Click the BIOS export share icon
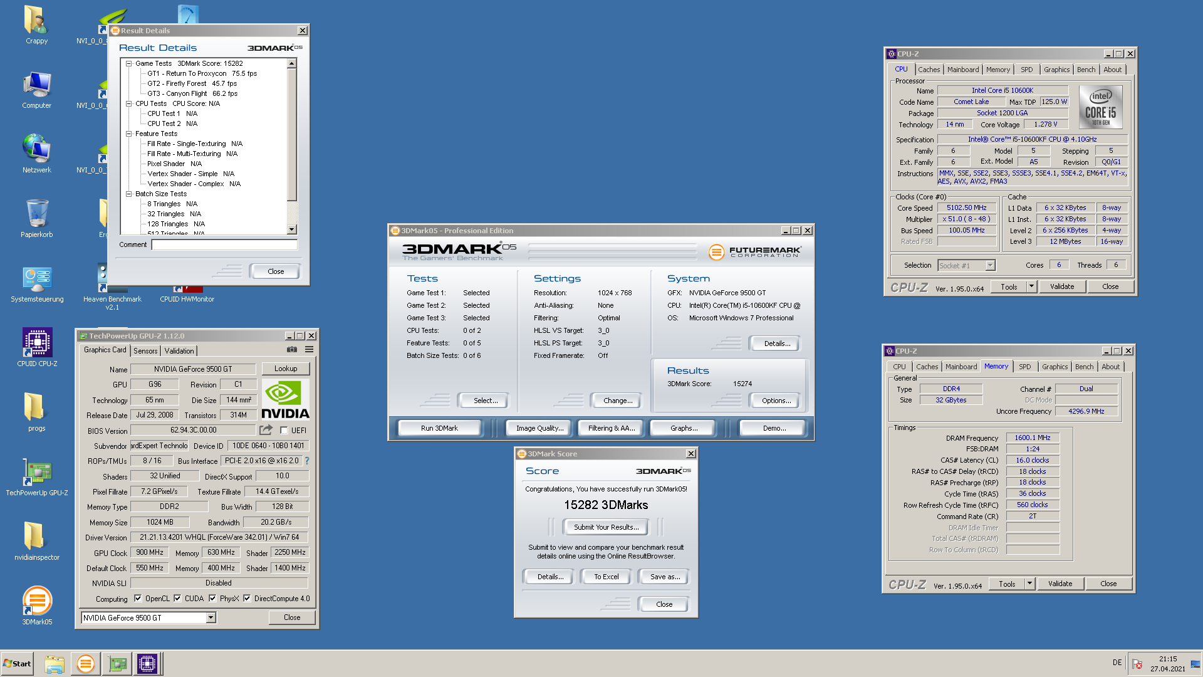The height and width of the screenshot is (677, 1203). (266, 430)
